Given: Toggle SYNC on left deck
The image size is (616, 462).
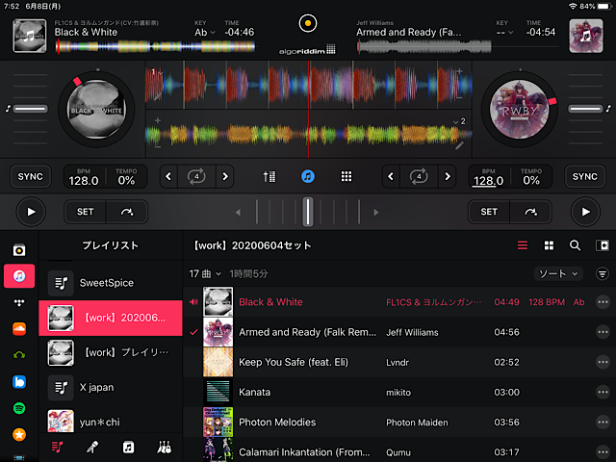Looking at the screenshot, I should pos(30,176).
